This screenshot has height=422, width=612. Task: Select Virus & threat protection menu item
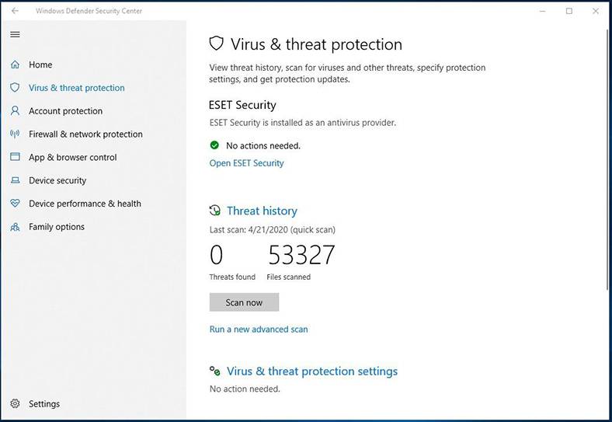tap(76, 88)
